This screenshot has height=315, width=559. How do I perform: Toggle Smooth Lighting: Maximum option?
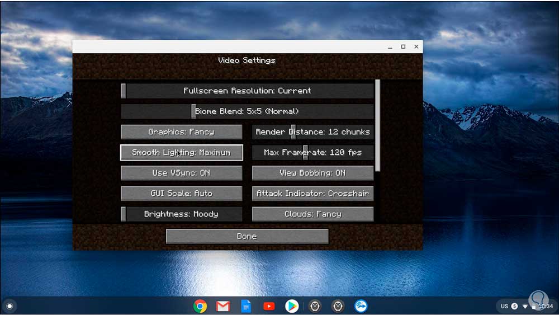[182, 153]
